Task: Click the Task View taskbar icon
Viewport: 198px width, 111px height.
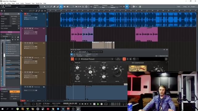Action: pyautogui.click(x=12, y=109)
